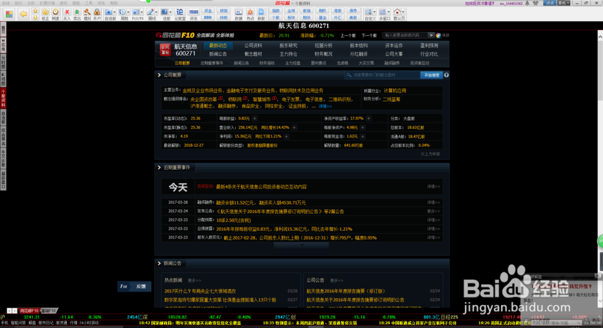Click the colorful squares icon on toolbar
The height and width of the screenshot is (328, 603).
[9, 14]
